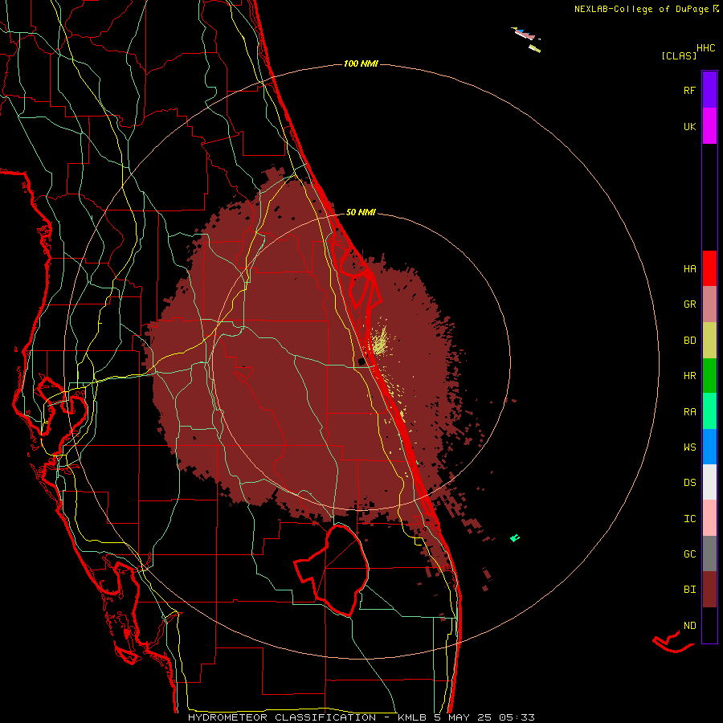The image size is (723, 723).
Task: Click the IC light pink legend swatch
Action: tap(709, 518)
